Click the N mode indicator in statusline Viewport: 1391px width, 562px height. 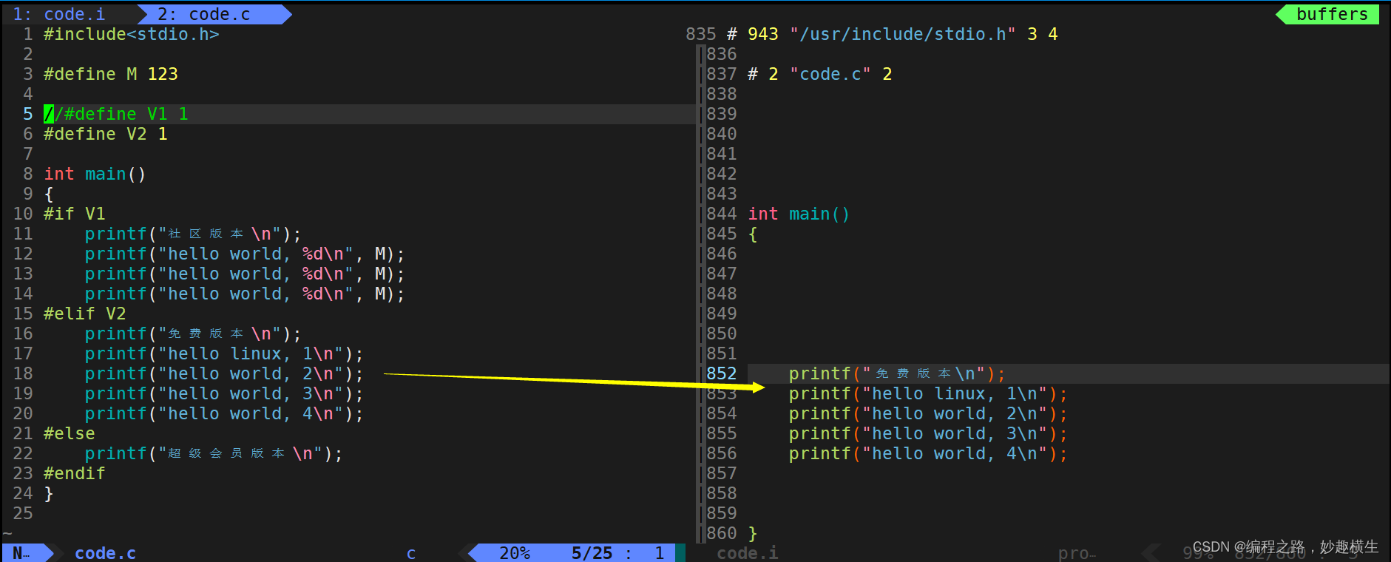pos(22,552)
